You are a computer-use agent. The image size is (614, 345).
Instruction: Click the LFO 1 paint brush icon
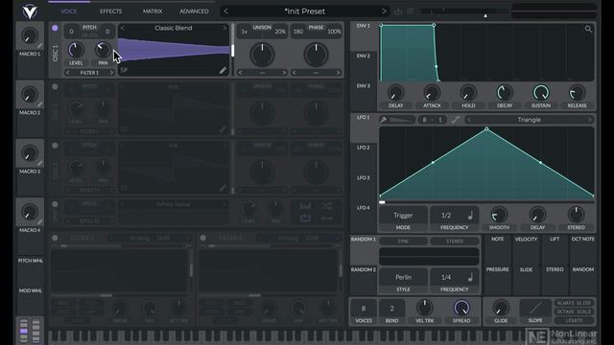click(x=384, y=120)
